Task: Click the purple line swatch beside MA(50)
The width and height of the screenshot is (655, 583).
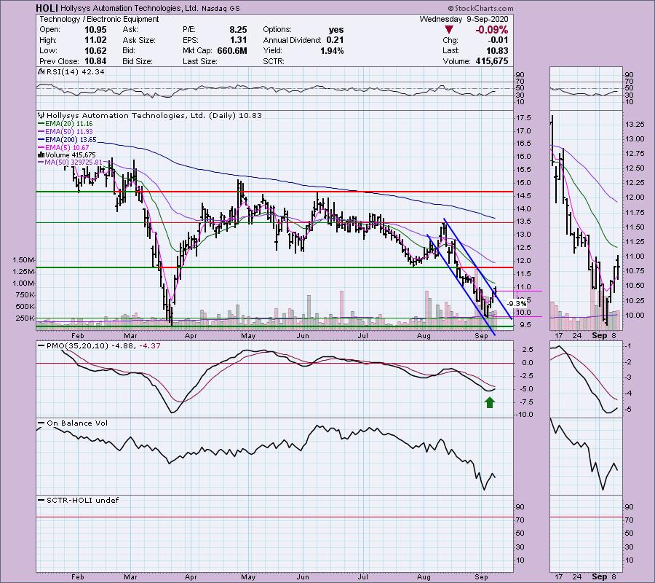Action: pyautogui.click(x=41, y=163)
